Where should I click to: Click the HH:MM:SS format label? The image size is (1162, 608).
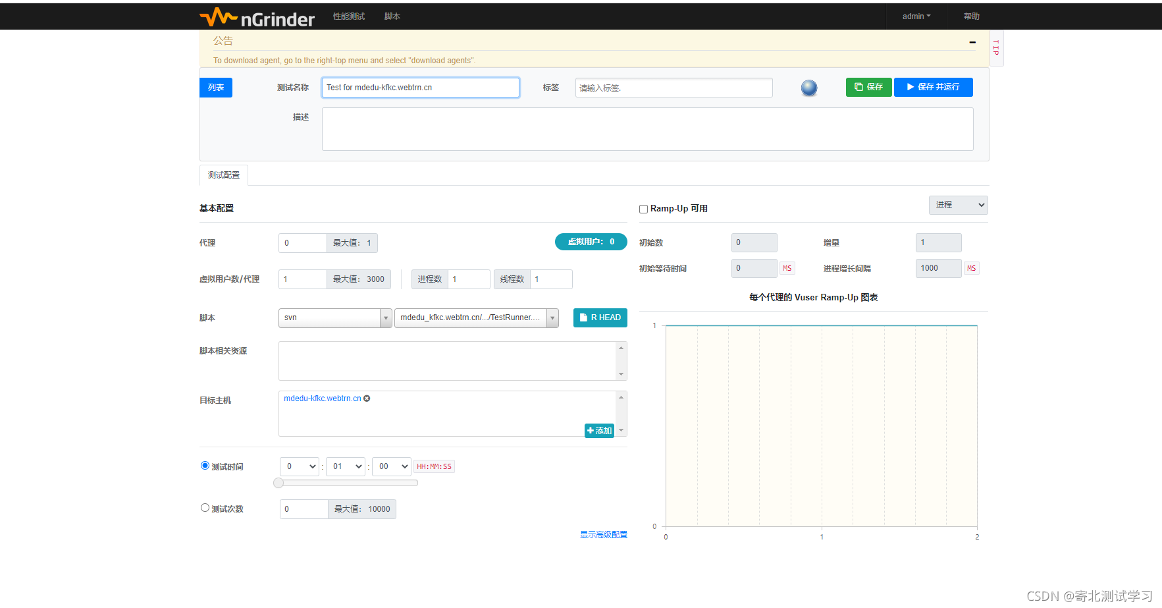tap(434, 466)
